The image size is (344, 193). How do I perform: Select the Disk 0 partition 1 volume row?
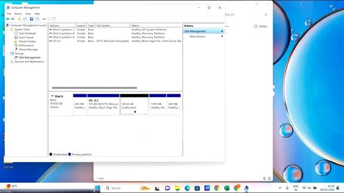pyautogui.click(x=115, y=29)
